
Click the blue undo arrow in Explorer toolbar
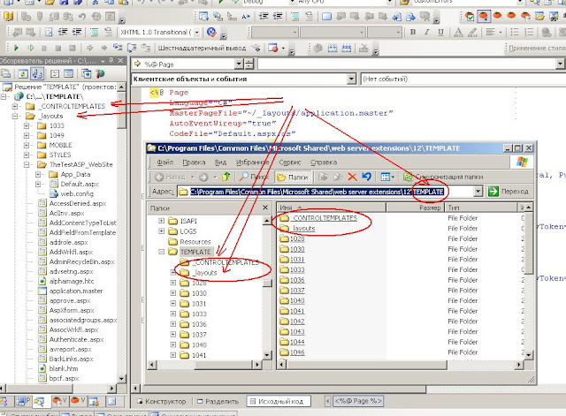pos(366,177)
